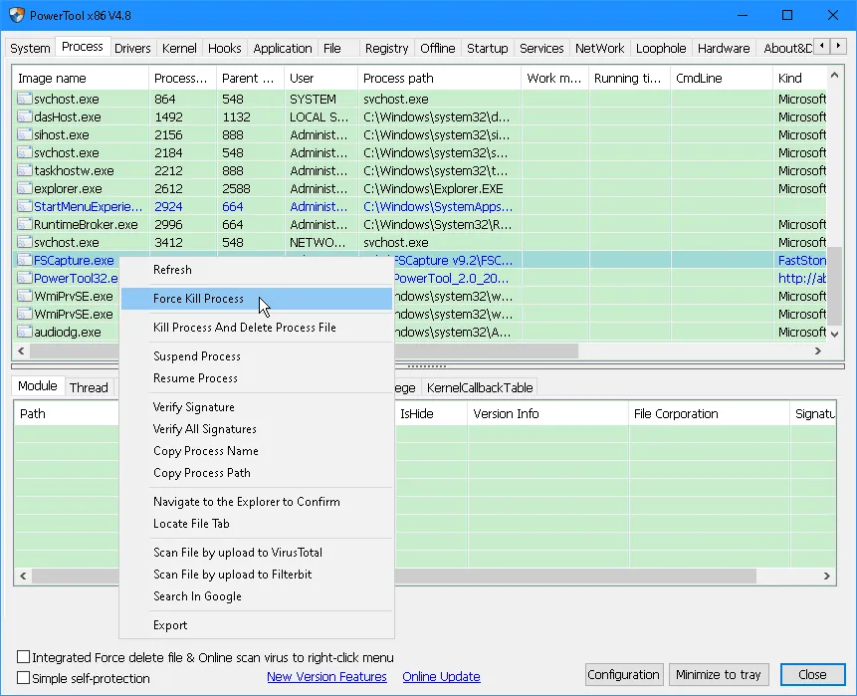Viewport: 857px width, 696px height.
Task: Choose Scan File by upload to VirusTotal
Action: point(237,553)
